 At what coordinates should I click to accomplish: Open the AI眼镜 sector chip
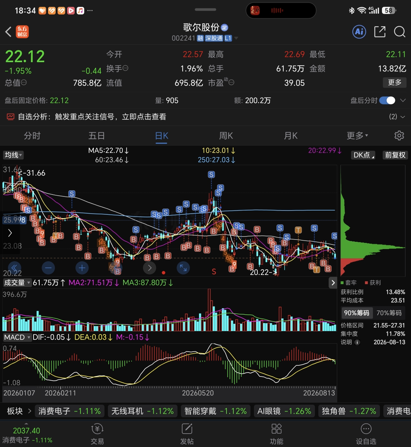tap(284, 411)
